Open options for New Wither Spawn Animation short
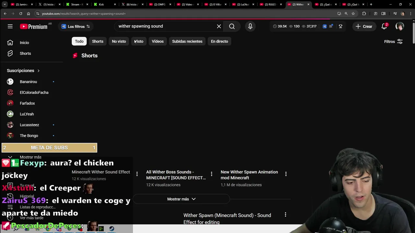 coord(286,174)
